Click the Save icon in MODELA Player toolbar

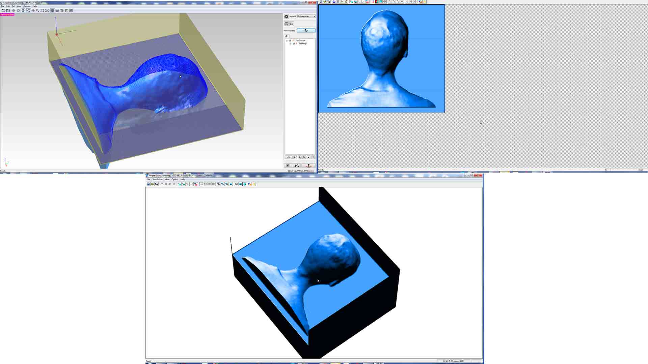[8, 10]
